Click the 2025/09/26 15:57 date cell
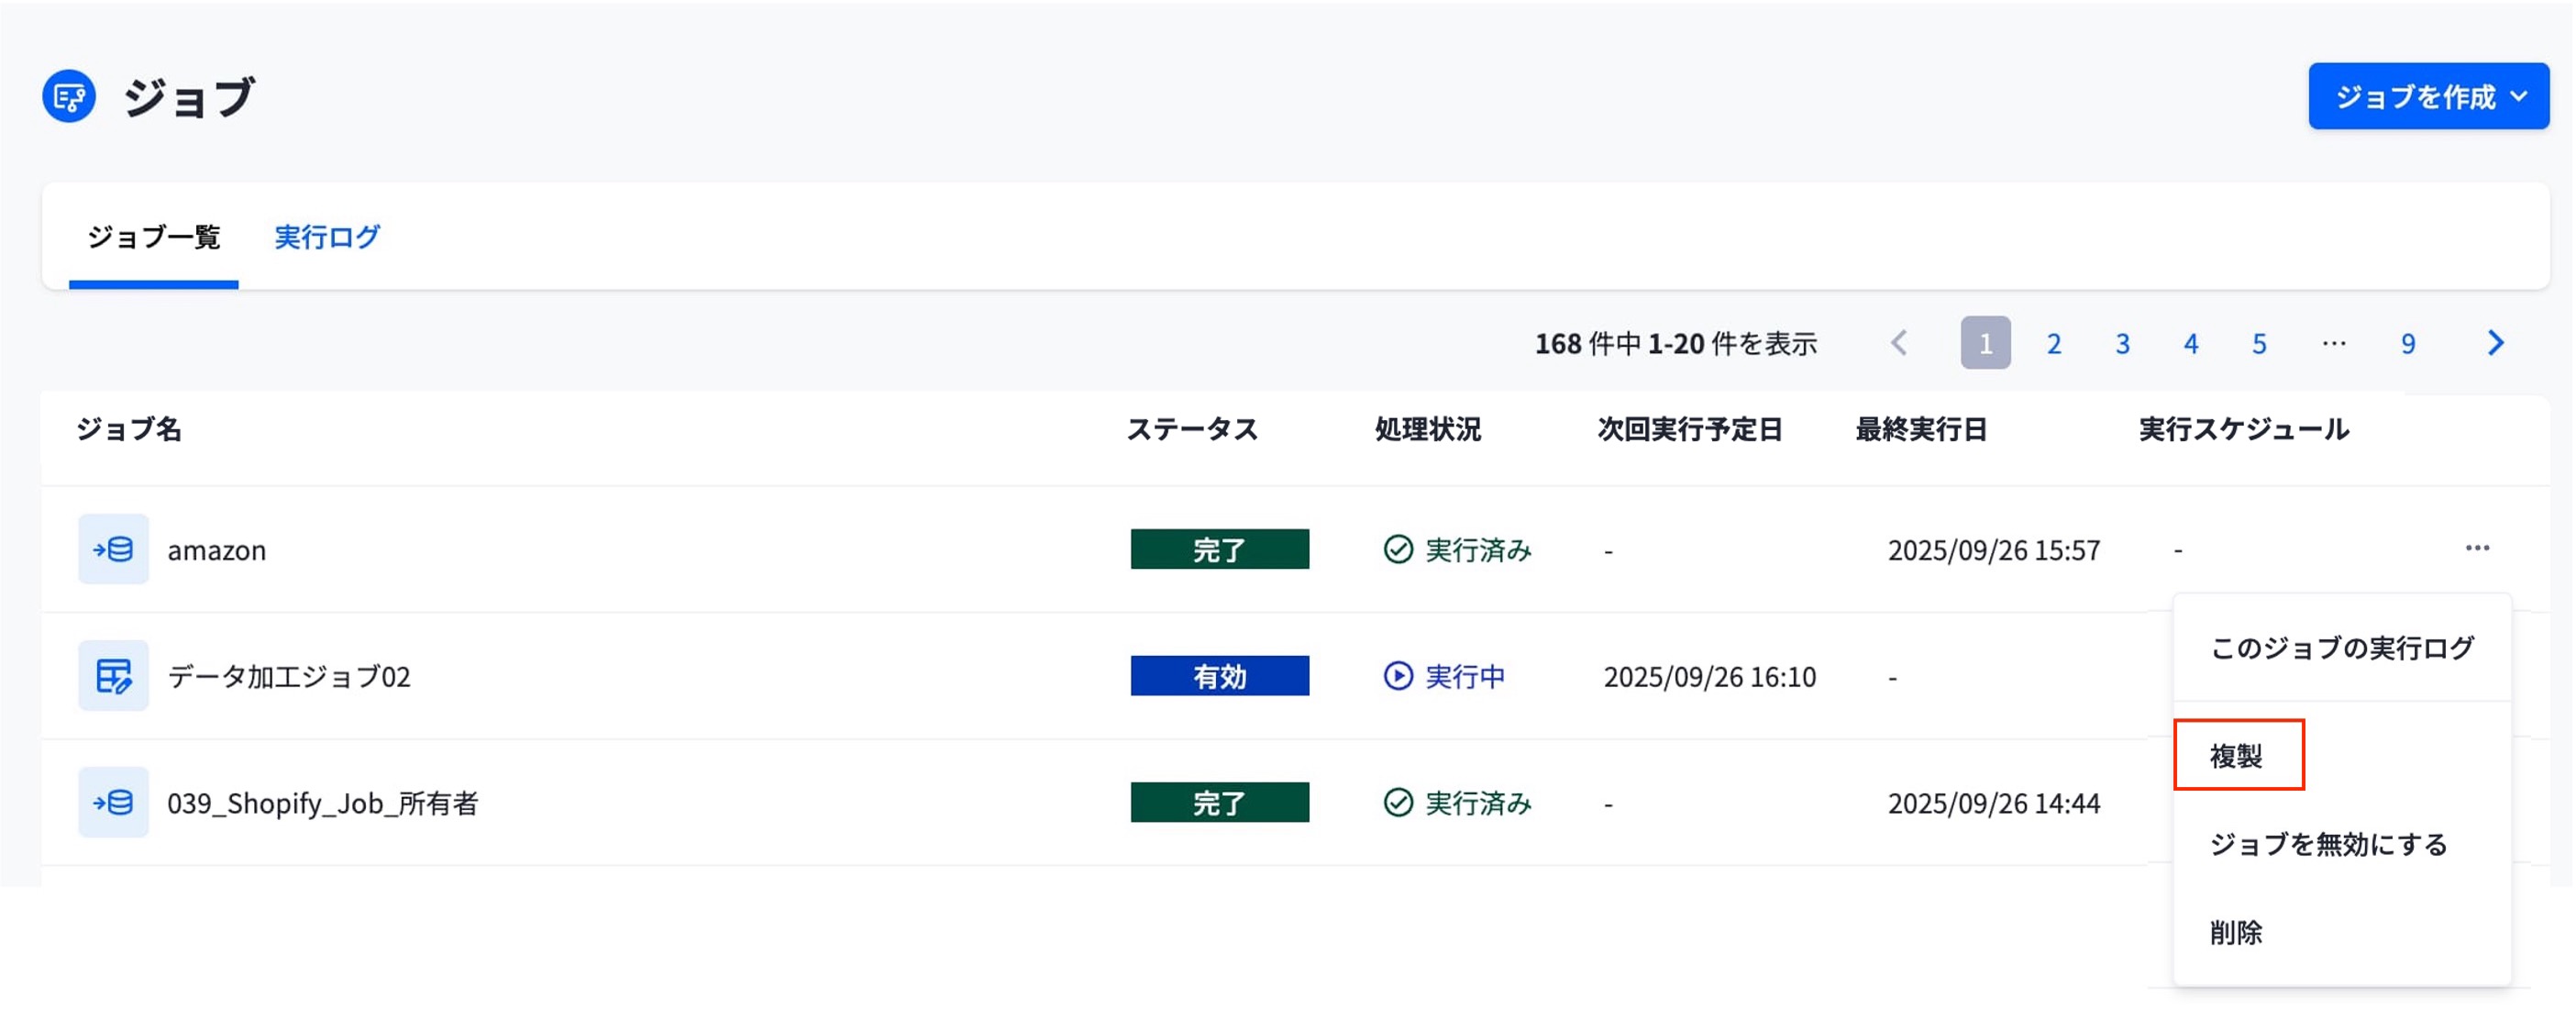The height and width of the screenshot is (1009, 2576). [1993, 551]
